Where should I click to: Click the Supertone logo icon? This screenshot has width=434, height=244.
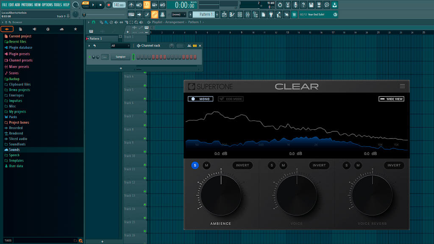[192, 86]
